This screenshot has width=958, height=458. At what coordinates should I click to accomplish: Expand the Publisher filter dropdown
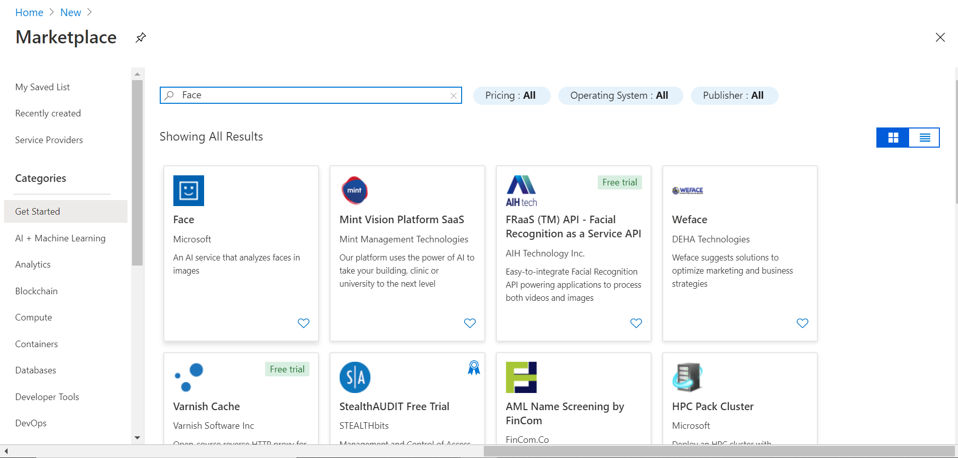pos(734,96)
